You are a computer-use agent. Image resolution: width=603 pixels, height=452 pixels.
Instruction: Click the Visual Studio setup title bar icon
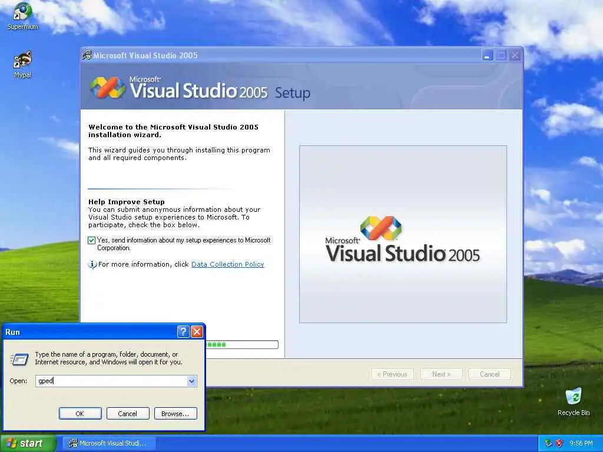87,55
